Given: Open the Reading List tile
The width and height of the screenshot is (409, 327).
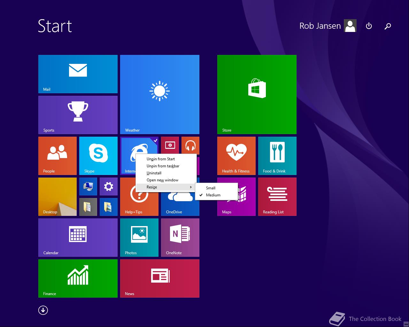Looking at the screenshot, I should 277,197.
